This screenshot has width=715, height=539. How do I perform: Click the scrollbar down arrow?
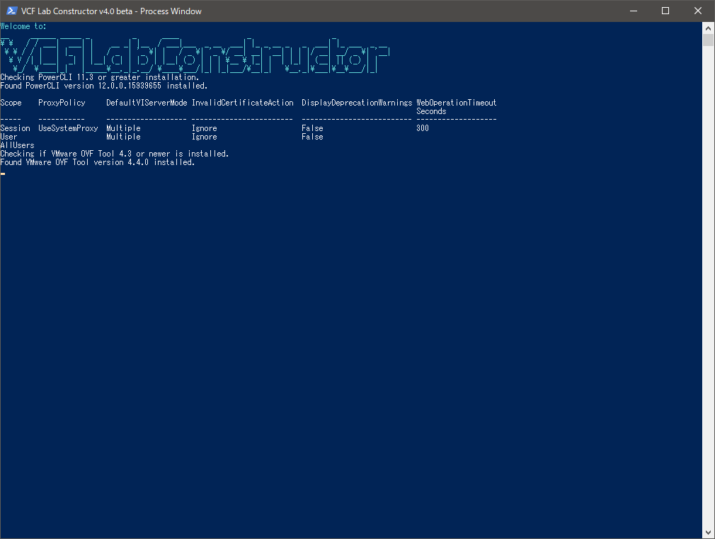point(708,533)
